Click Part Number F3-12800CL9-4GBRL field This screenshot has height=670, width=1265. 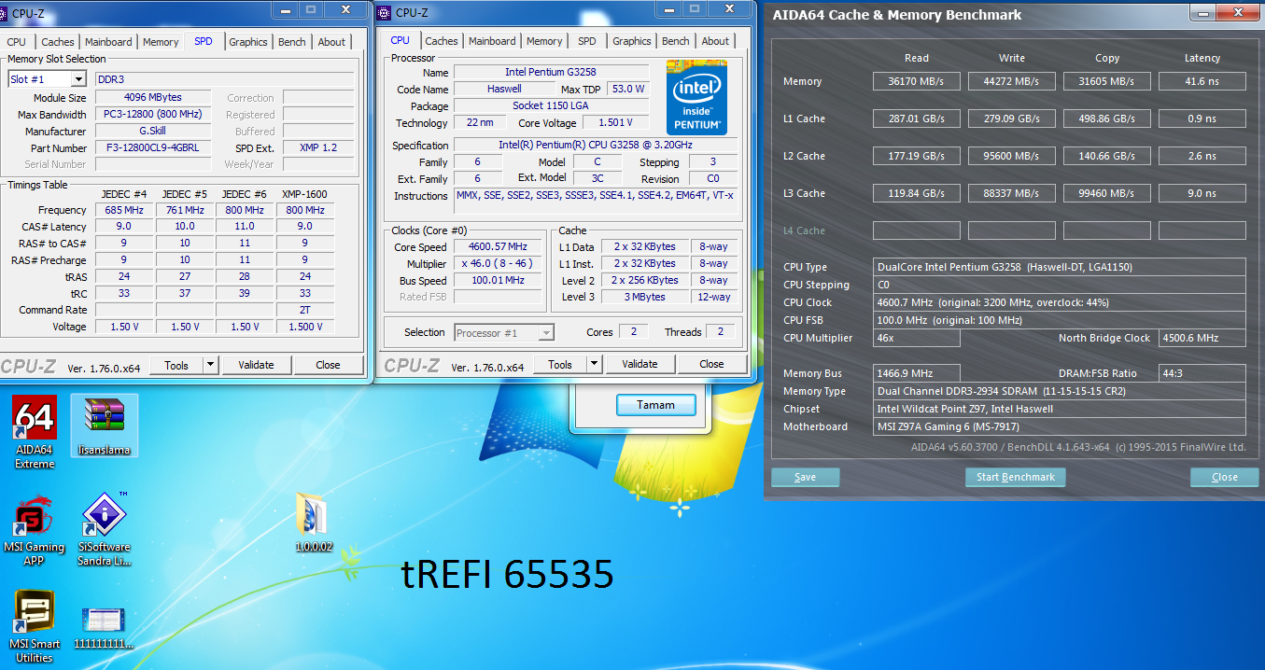pos(153,148)
